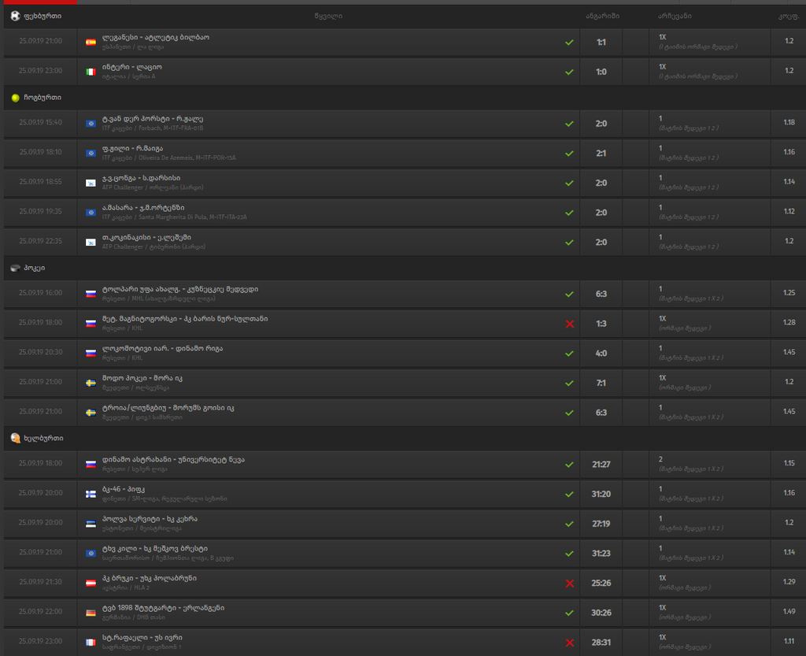The width and height of the screenshot is (806, 656).
Task: Click score 30:26 in ტვბ 1898 შტუტგარტი row
Action: click(x=601, y=613)
